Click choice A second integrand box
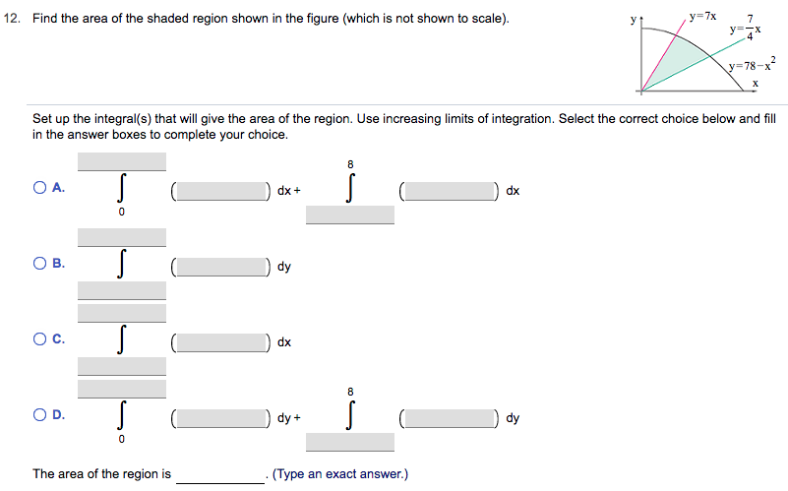This screenshot has width=788, height=491. click(x=452, y=190)
